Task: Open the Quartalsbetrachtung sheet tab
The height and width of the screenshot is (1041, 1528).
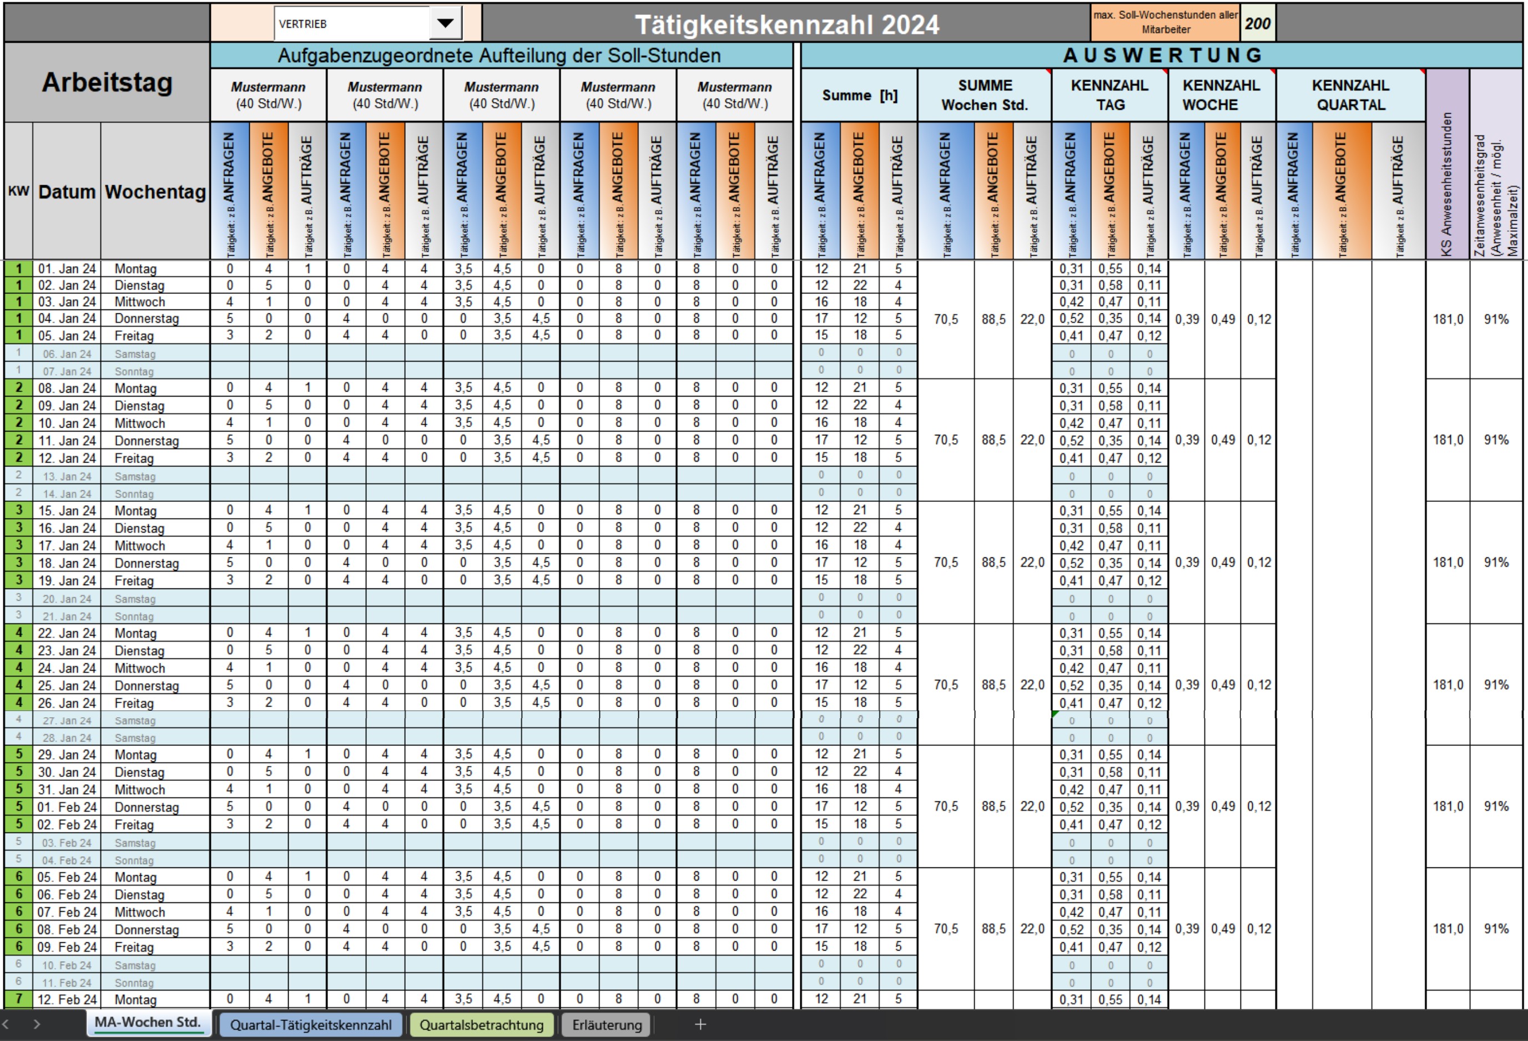Action: [481, 1024]
